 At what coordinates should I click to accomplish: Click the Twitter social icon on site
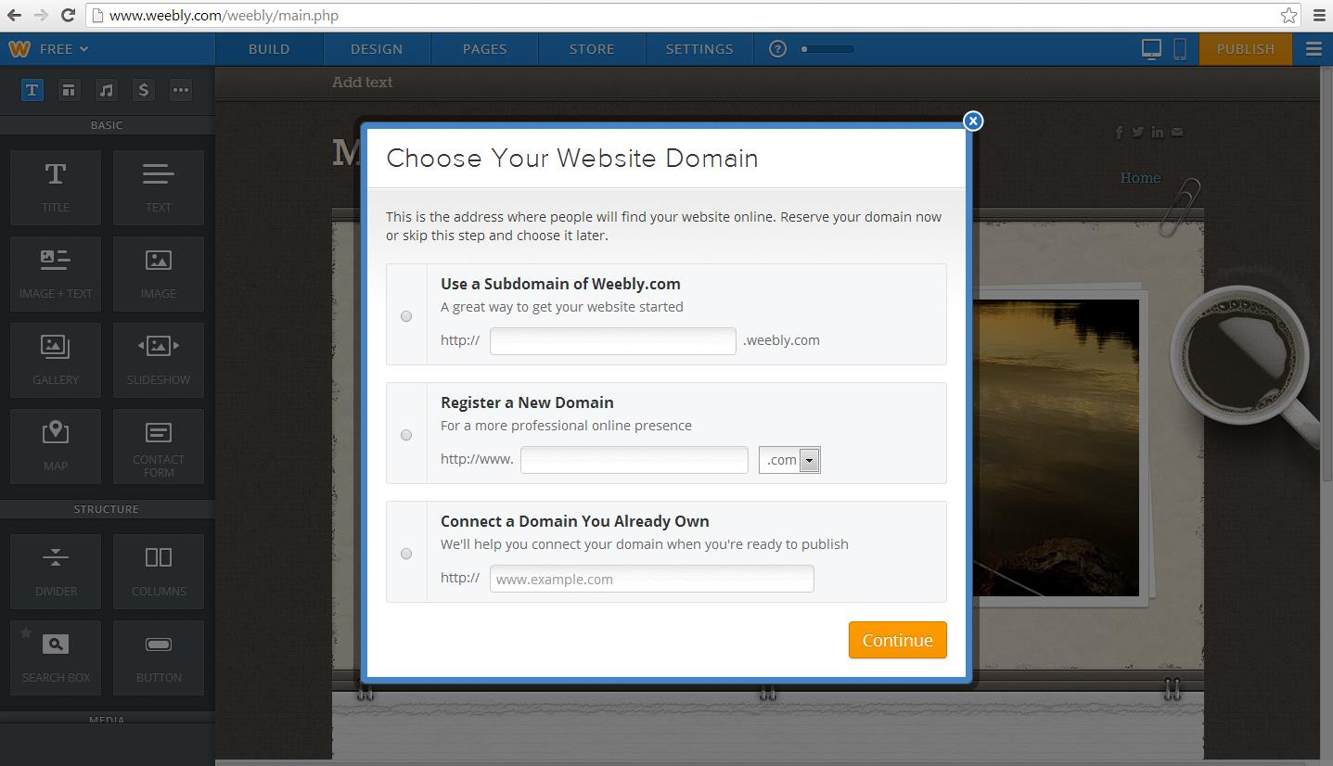pyautogui.click(x=1138, y=133)
